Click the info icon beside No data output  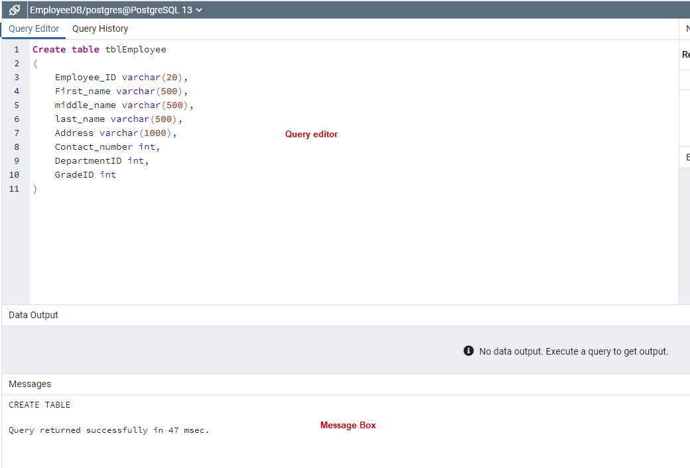(468, 351)
